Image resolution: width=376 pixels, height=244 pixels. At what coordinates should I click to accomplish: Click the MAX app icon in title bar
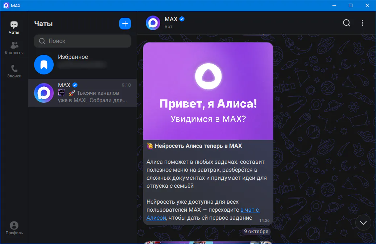[x=6, y=5]
